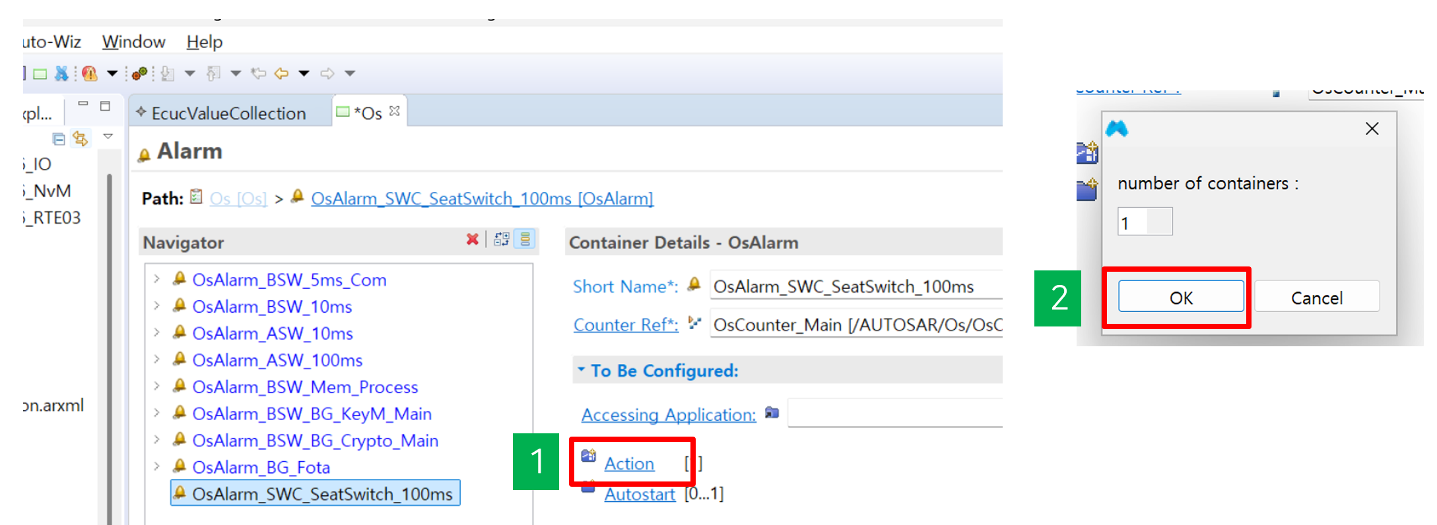Click the validation warning icon in toolbar
Viewport: 1437px width, 525px height.
coord(90,73)
